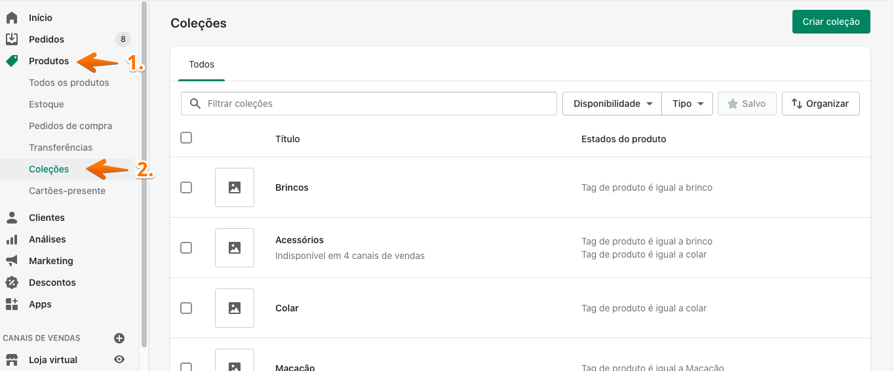Click the Clientes person icon
This screenshot has width=894, height=371.
(x=12, y=218)
